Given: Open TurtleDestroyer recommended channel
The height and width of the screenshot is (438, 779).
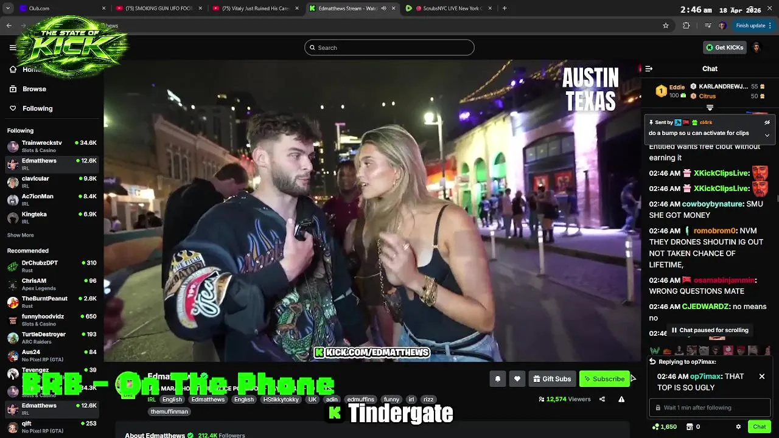Looking at the screenshot, I should pos(52,338).
